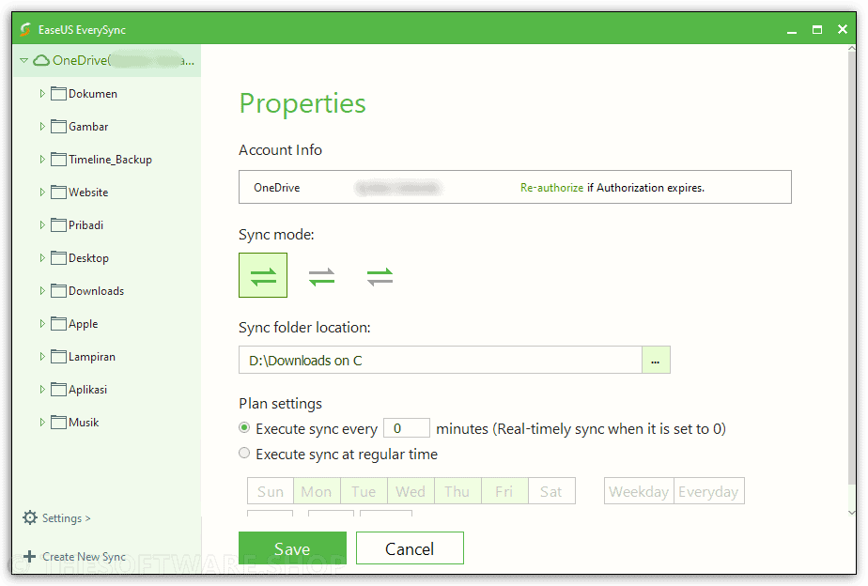
Task: Select the two-way sync mode icon
Action: click(263, 275)
